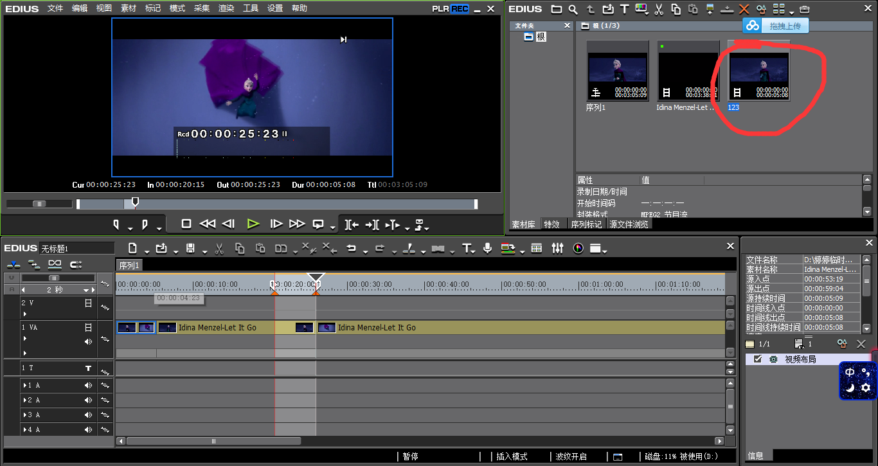Click the Stop playback button
This screenshot has height=466, width=878.
click(186, 224)
